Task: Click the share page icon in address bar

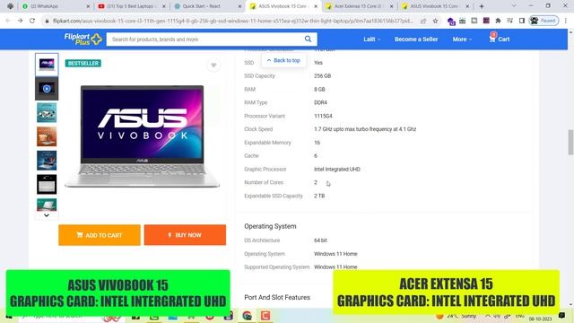Action: point(423,21)
